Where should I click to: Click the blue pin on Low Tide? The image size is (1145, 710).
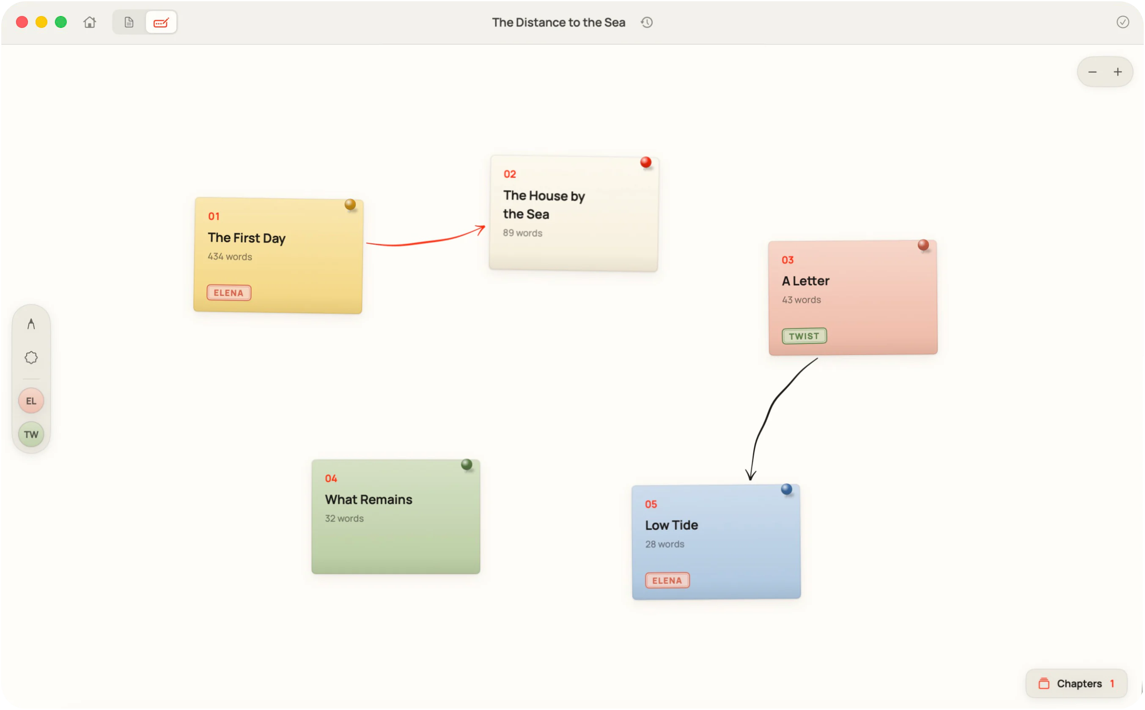pos(786,489)
